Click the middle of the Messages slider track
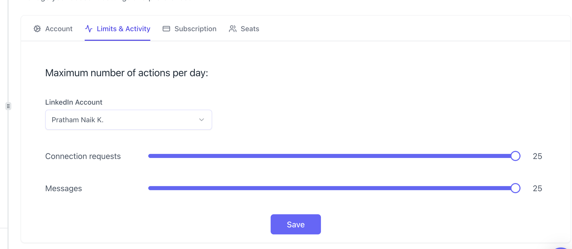The width and height of the screenshot is (572, 249). (332, 188)
